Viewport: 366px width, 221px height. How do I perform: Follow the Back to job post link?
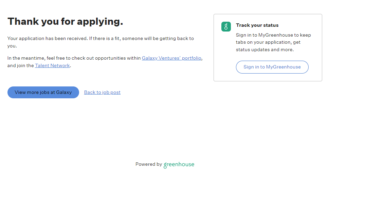pyautogui.click(x=102, y=92)
